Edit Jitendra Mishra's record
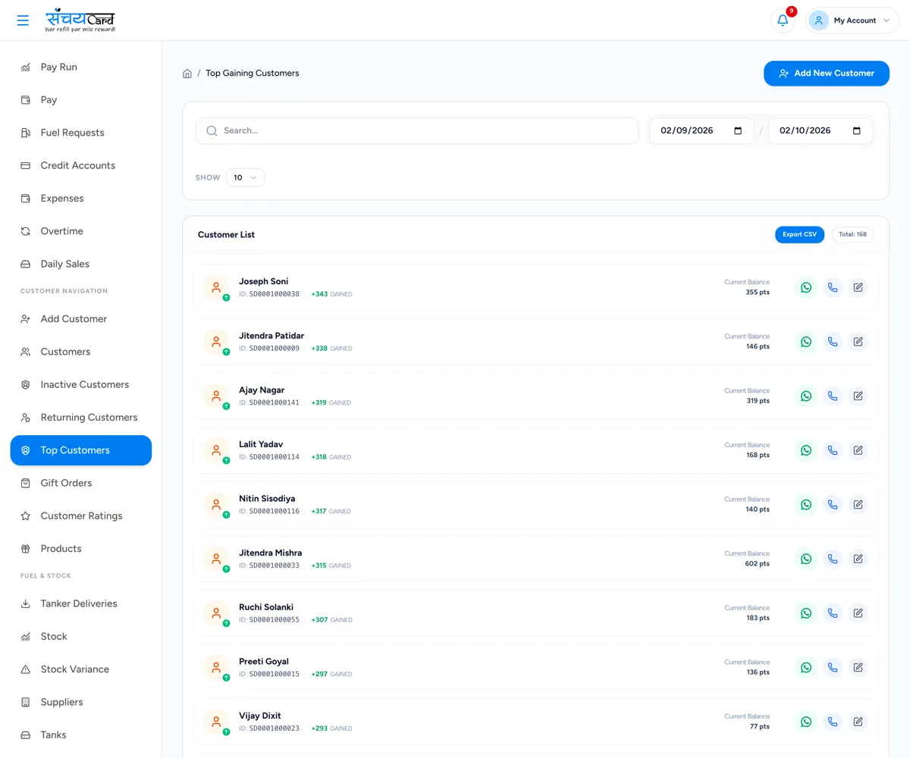910x758 pixels. pos(858,559)
